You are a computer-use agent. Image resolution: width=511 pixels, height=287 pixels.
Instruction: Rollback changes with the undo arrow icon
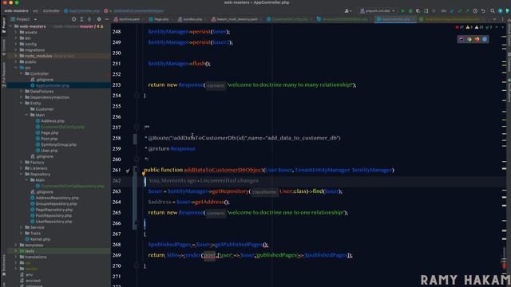pyautogui.click(x=483, y=10)
